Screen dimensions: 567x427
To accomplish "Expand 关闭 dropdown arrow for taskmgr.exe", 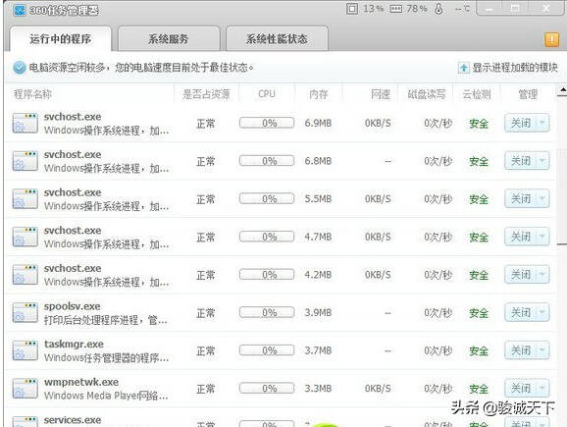I will pyautogui.click(x=542, y=350).
